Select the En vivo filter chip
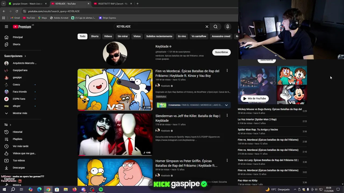The height and width of the screenshot is (193, 344). coord(182,36)
